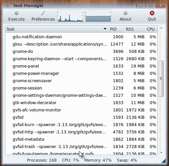
Task: Select the gvfsd process row
Action: point(81,117)
